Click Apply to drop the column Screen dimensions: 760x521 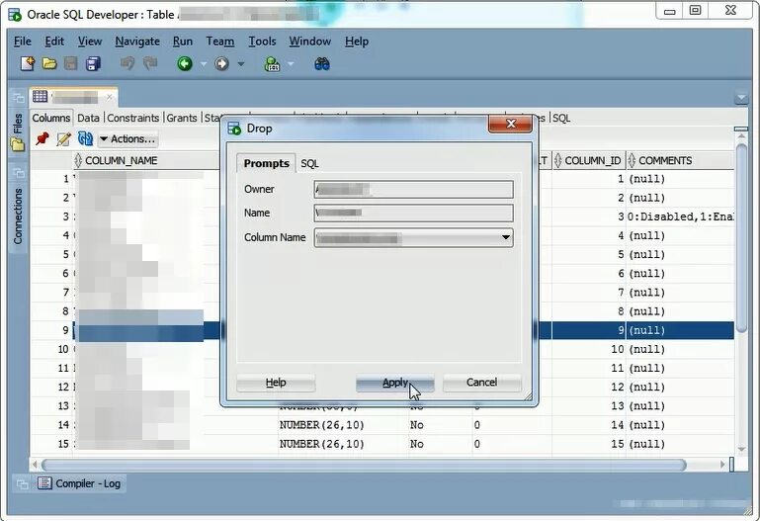395,383
